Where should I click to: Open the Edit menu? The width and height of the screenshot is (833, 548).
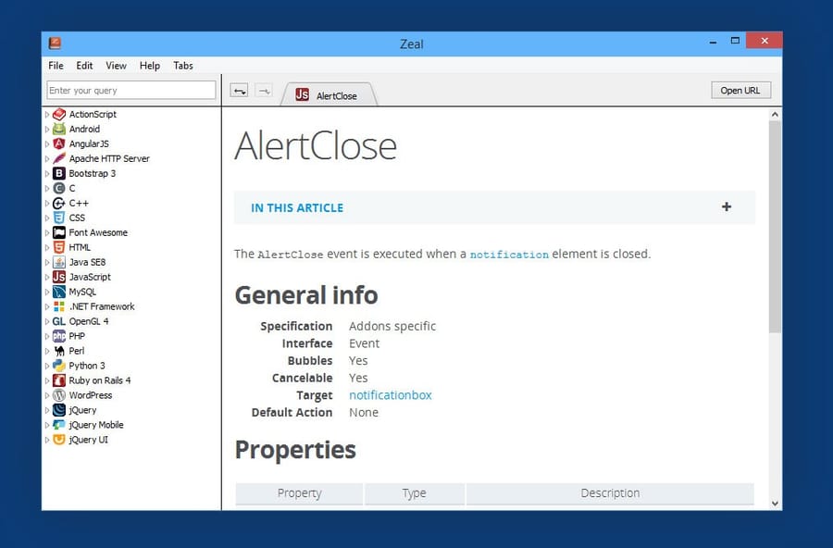coord(84,66)
